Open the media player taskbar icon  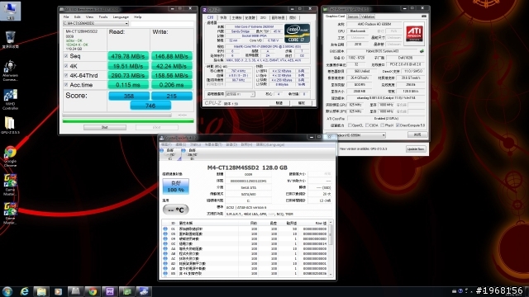click(59, 291)
